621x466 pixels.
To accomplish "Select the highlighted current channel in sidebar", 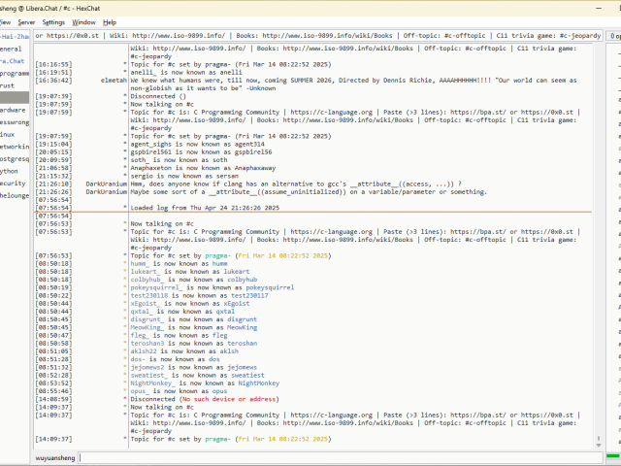I will click(14, 98).
